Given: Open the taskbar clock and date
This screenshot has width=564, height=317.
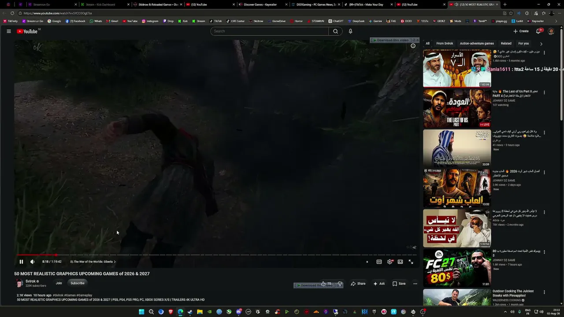Looking at the screenshot, I should (x=553, y=312).
